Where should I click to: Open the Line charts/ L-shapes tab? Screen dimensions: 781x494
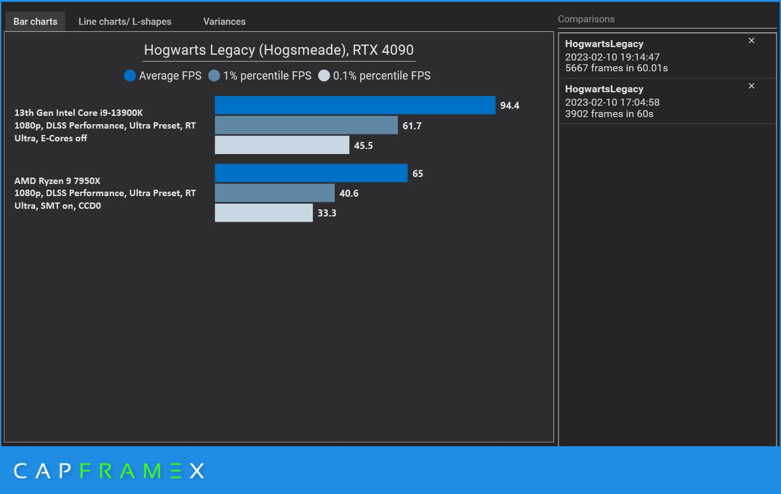click(x=124, y=22)
